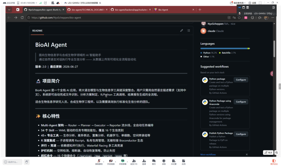Click the browser extensions puzzle icon
281x167 pixels.
(252, 18)
